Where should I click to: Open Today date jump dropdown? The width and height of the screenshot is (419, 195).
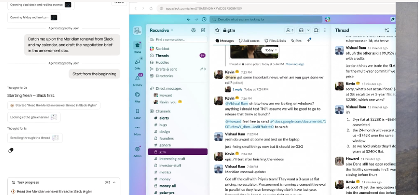[270, 50]
